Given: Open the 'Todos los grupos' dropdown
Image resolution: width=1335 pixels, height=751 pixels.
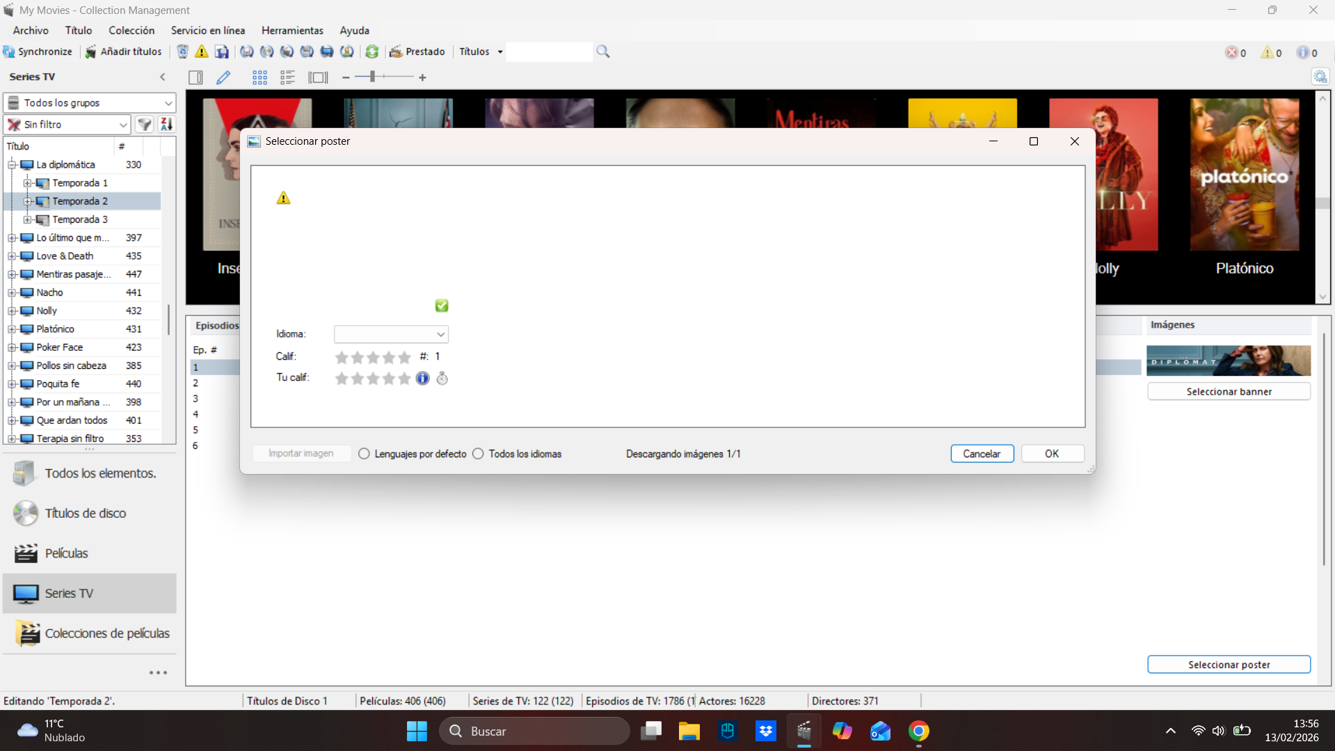Looking at the screenshot, I should pos(90,103).
